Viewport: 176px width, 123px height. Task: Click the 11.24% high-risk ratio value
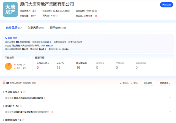click(65, 49)
